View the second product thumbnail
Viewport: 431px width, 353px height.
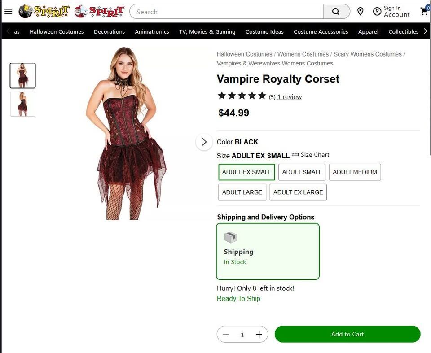point(22,104)
